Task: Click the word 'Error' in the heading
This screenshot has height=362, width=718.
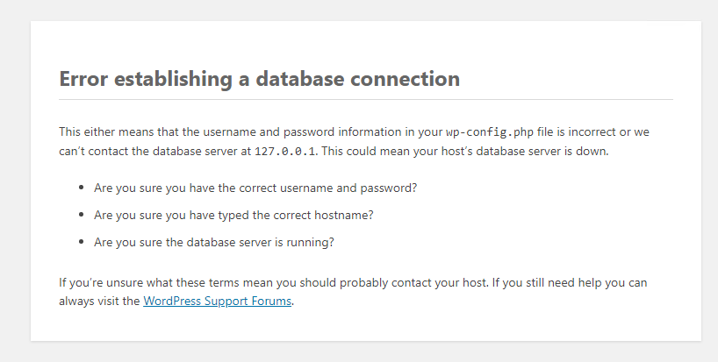Action: 83,78
